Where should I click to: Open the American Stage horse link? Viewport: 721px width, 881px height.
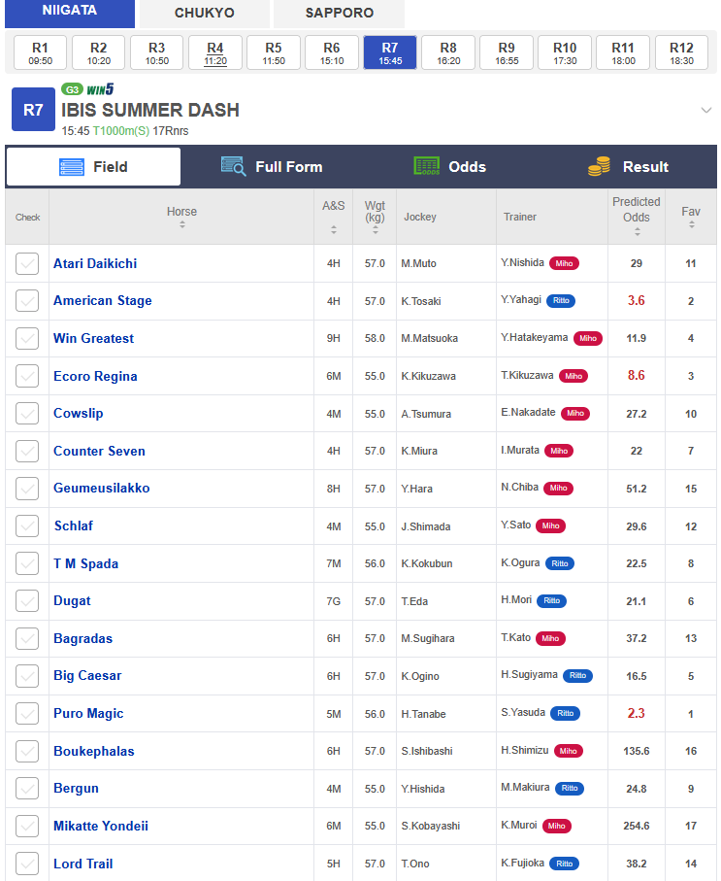[x=103, y=300]
